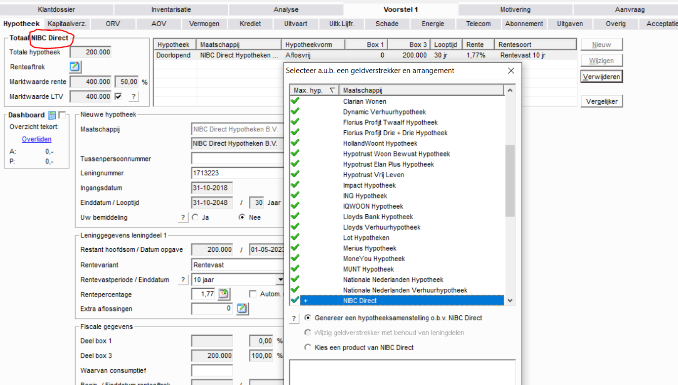Click the green checkmark for Dynamic Verhuurhypotheek
678x385 pixels.
pyautogui.click(x=295, y=112)
